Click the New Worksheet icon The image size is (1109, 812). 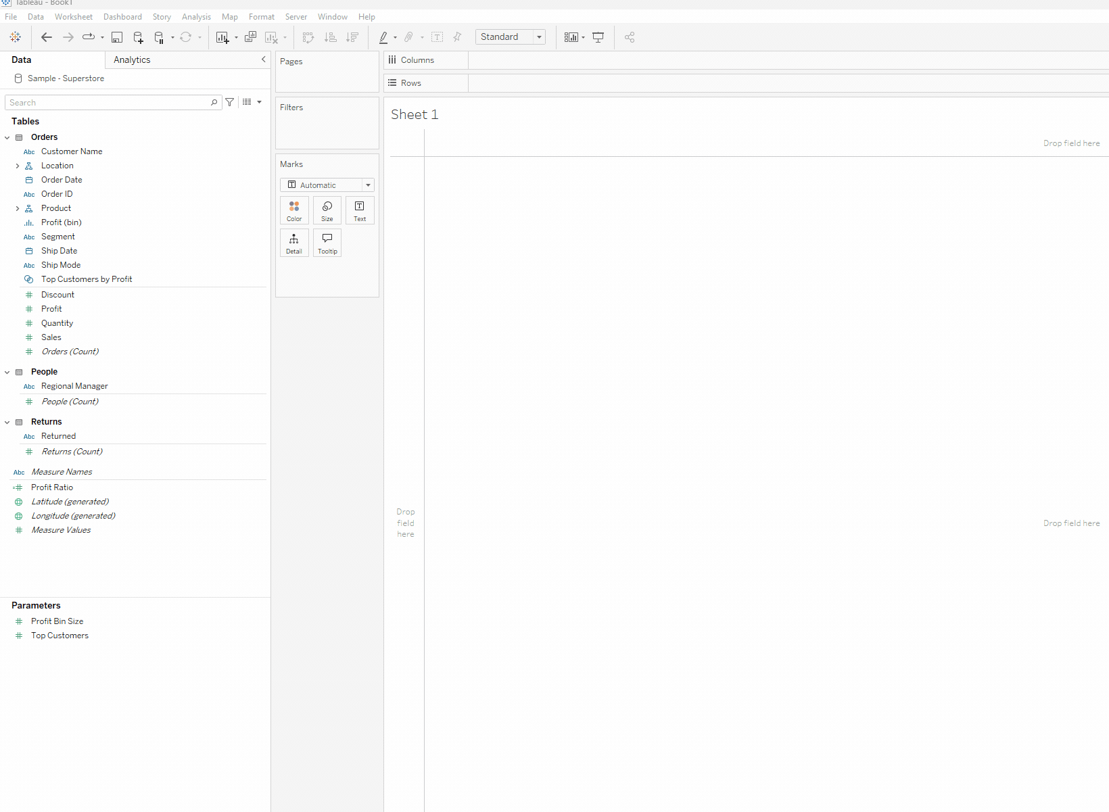(x=222, y=37)
